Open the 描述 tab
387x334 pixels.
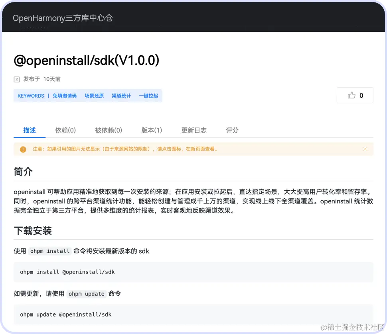point(30,130)
